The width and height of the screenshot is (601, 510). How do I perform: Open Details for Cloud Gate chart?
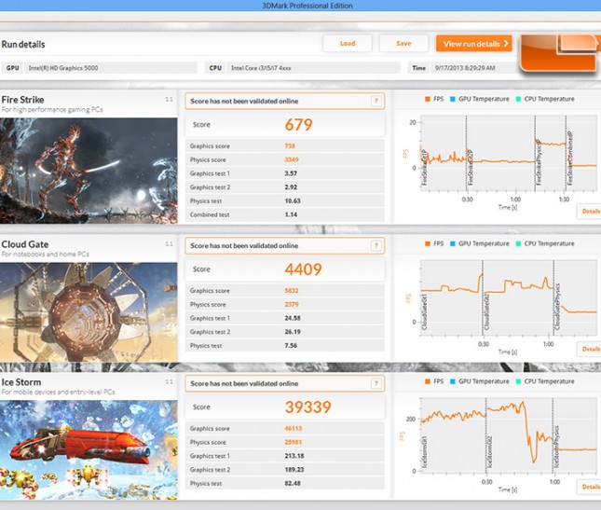[x=590, y=349]
